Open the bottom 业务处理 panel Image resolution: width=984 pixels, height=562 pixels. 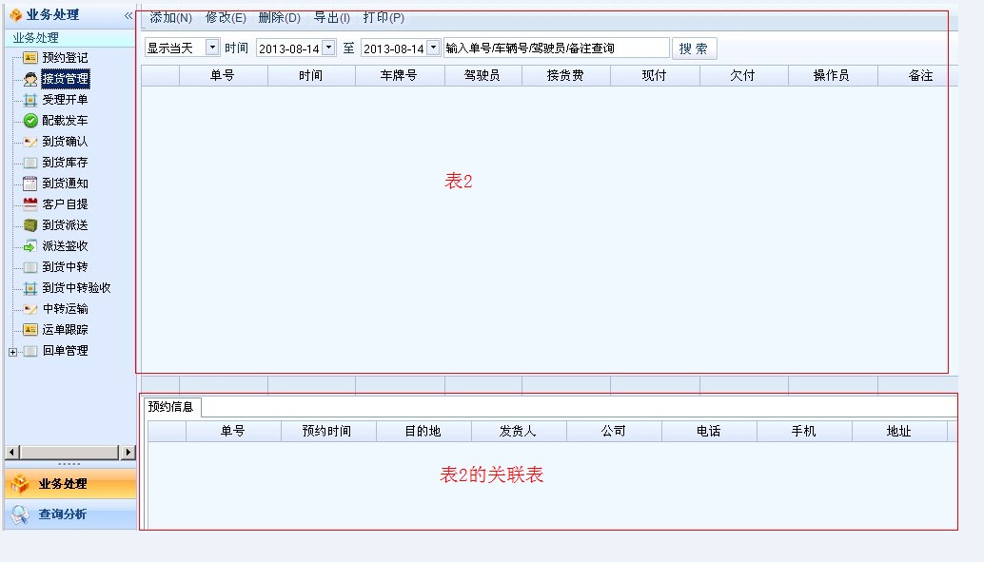(x=70, y=484)
